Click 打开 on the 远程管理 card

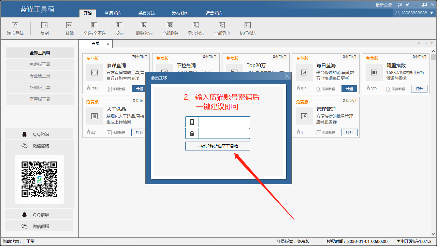click(349, 132)
